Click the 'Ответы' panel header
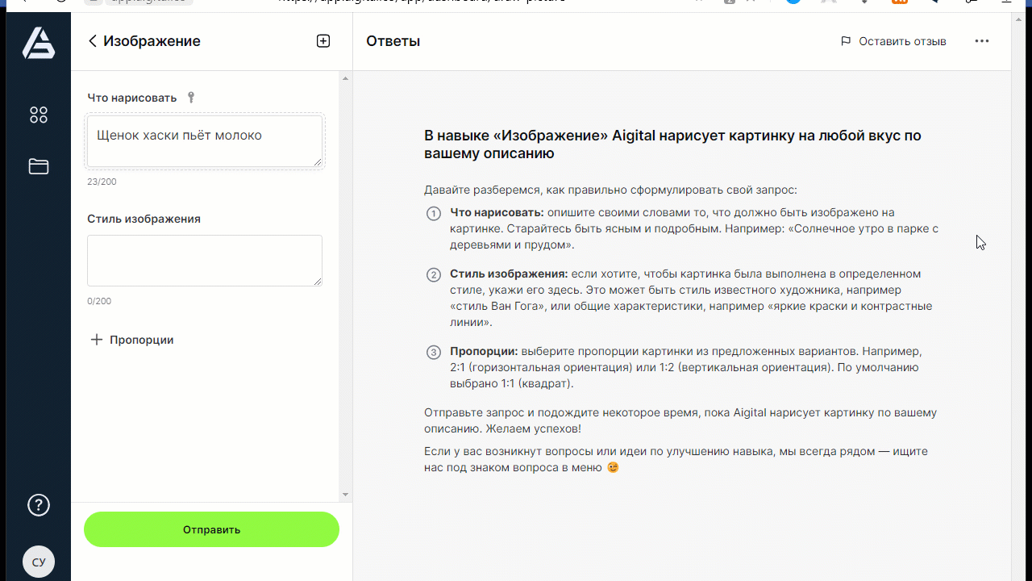 pos(393,40)
